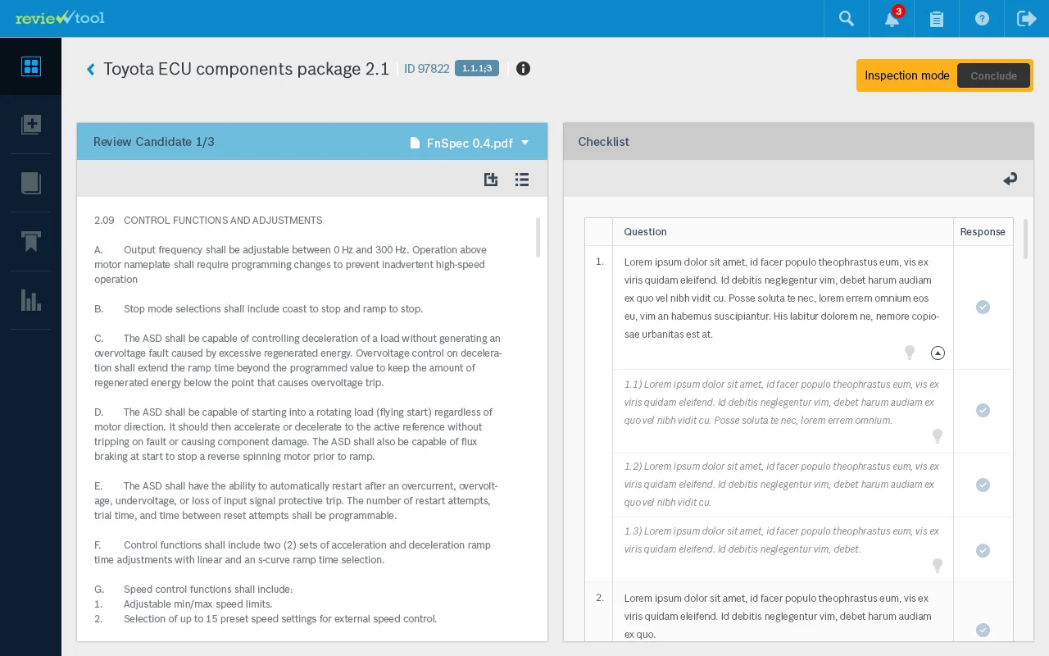Show package info via the i icon
The width and height of the screenshot is (1049, 656).
coord(523,69)
